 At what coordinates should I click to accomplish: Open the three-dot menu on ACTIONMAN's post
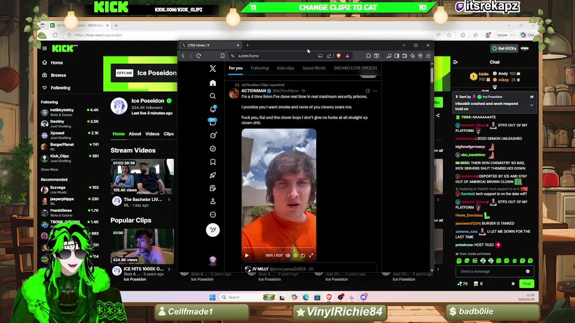tap(375, 91)
